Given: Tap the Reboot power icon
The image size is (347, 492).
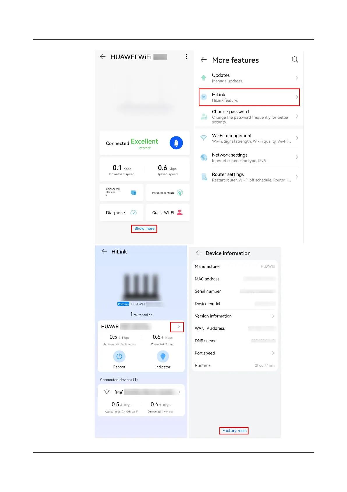Looking at the screenshot, I should click(x=119, y=356).
